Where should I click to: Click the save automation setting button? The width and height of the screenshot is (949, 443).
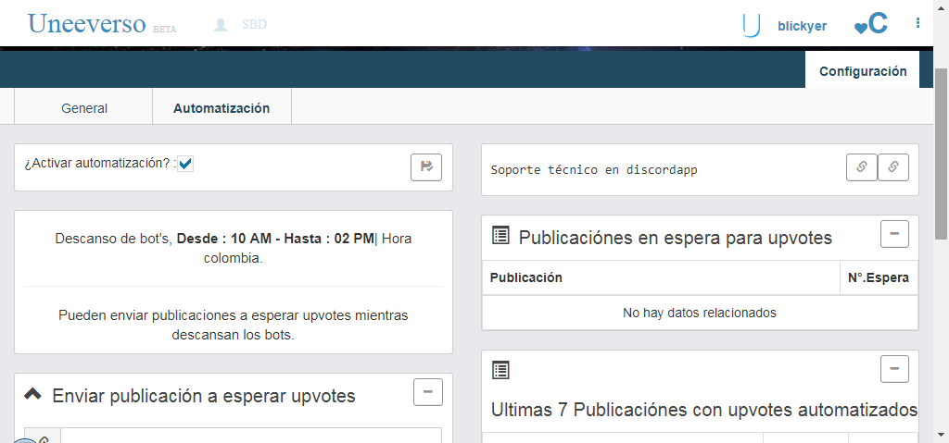point(426,167)
